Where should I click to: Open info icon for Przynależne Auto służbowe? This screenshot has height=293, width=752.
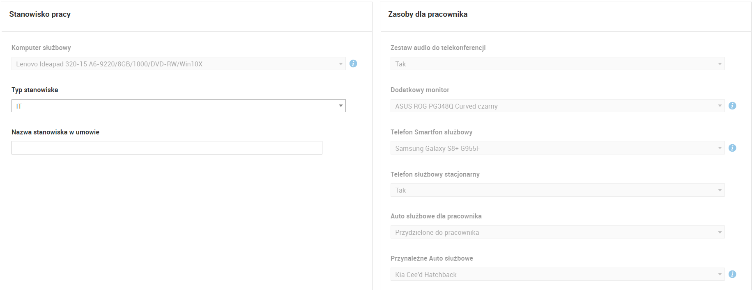[732, 274]
